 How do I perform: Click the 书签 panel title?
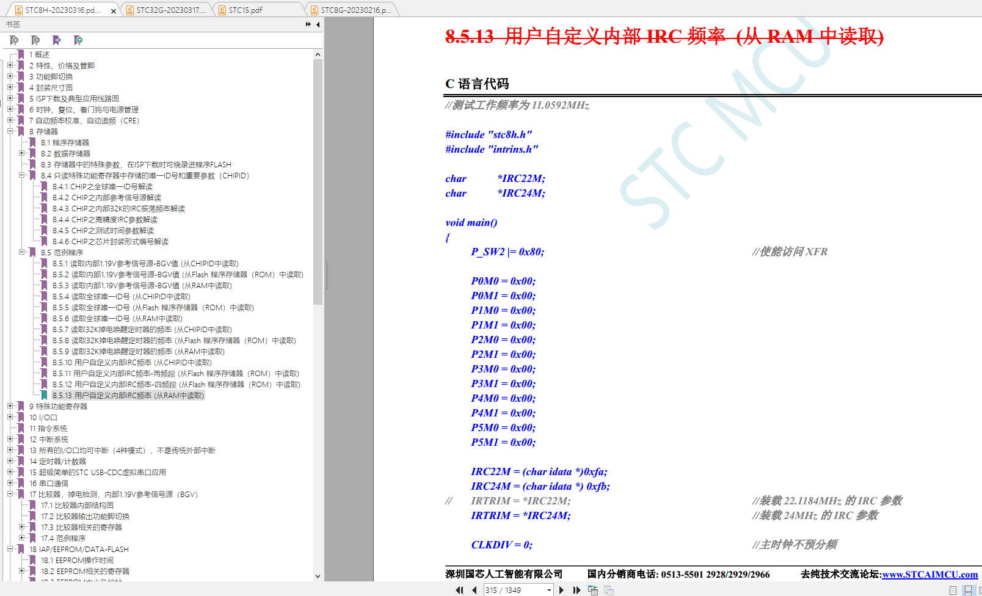(13, 24)
